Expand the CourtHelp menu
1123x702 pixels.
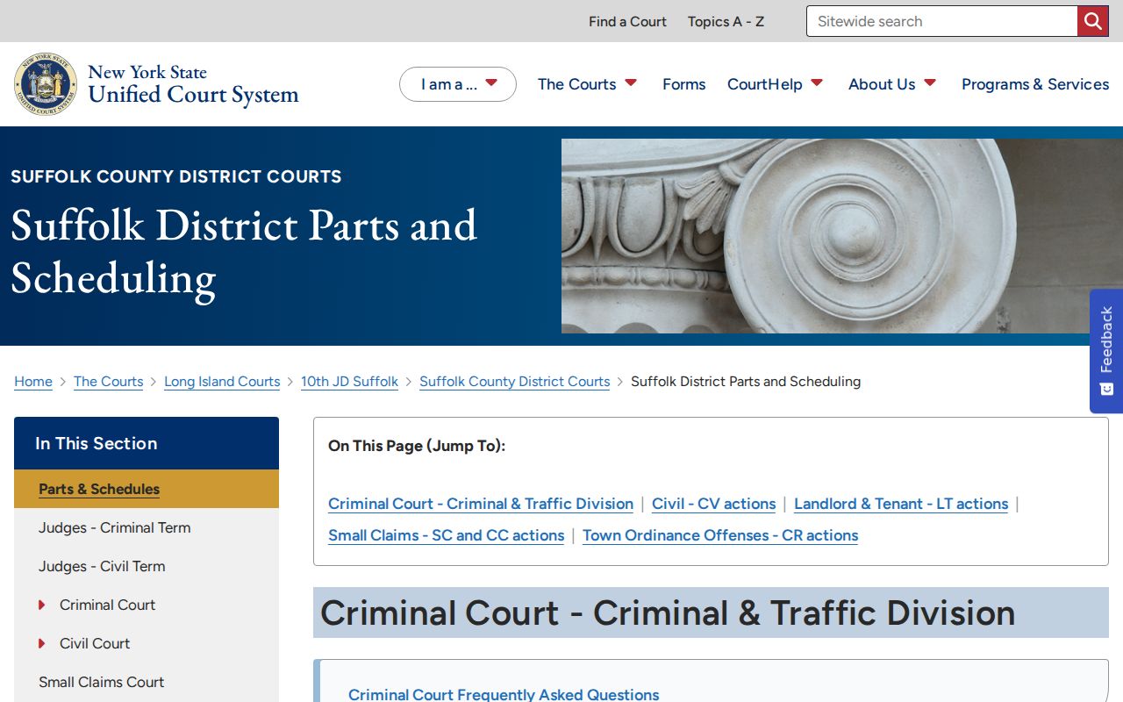click(x=775, y=84)
